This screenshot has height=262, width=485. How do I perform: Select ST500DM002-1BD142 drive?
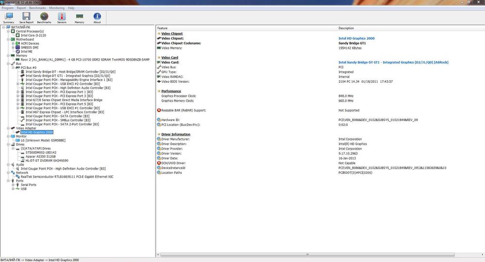[41, 153]
